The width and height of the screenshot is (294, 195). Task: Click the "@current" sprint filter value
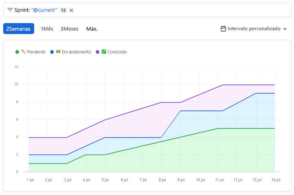point(44,10)
